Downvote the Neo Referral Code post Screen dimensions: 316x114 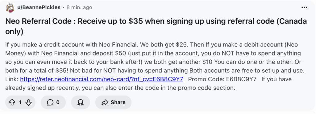pyautogui.click(x=28, y=102)
